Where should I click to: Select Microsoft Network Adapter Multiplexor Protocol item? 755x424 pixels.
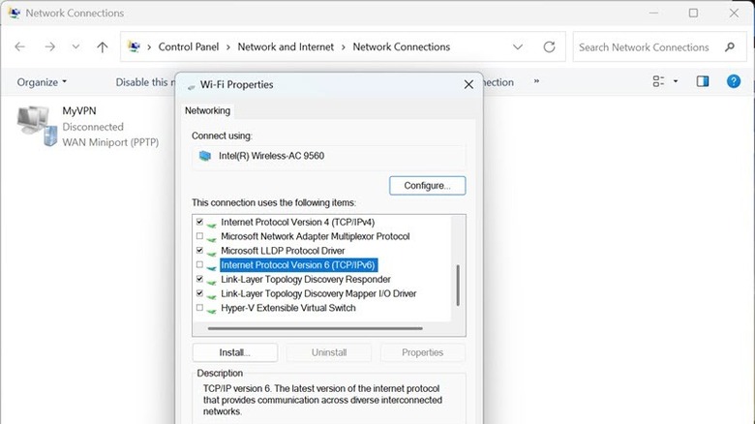coord(315,236)
